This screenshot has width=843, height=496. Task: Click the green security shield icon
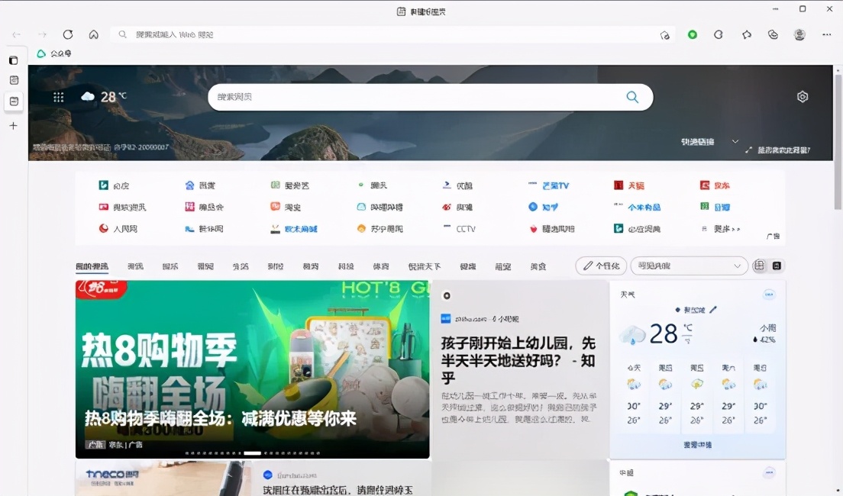692,34
